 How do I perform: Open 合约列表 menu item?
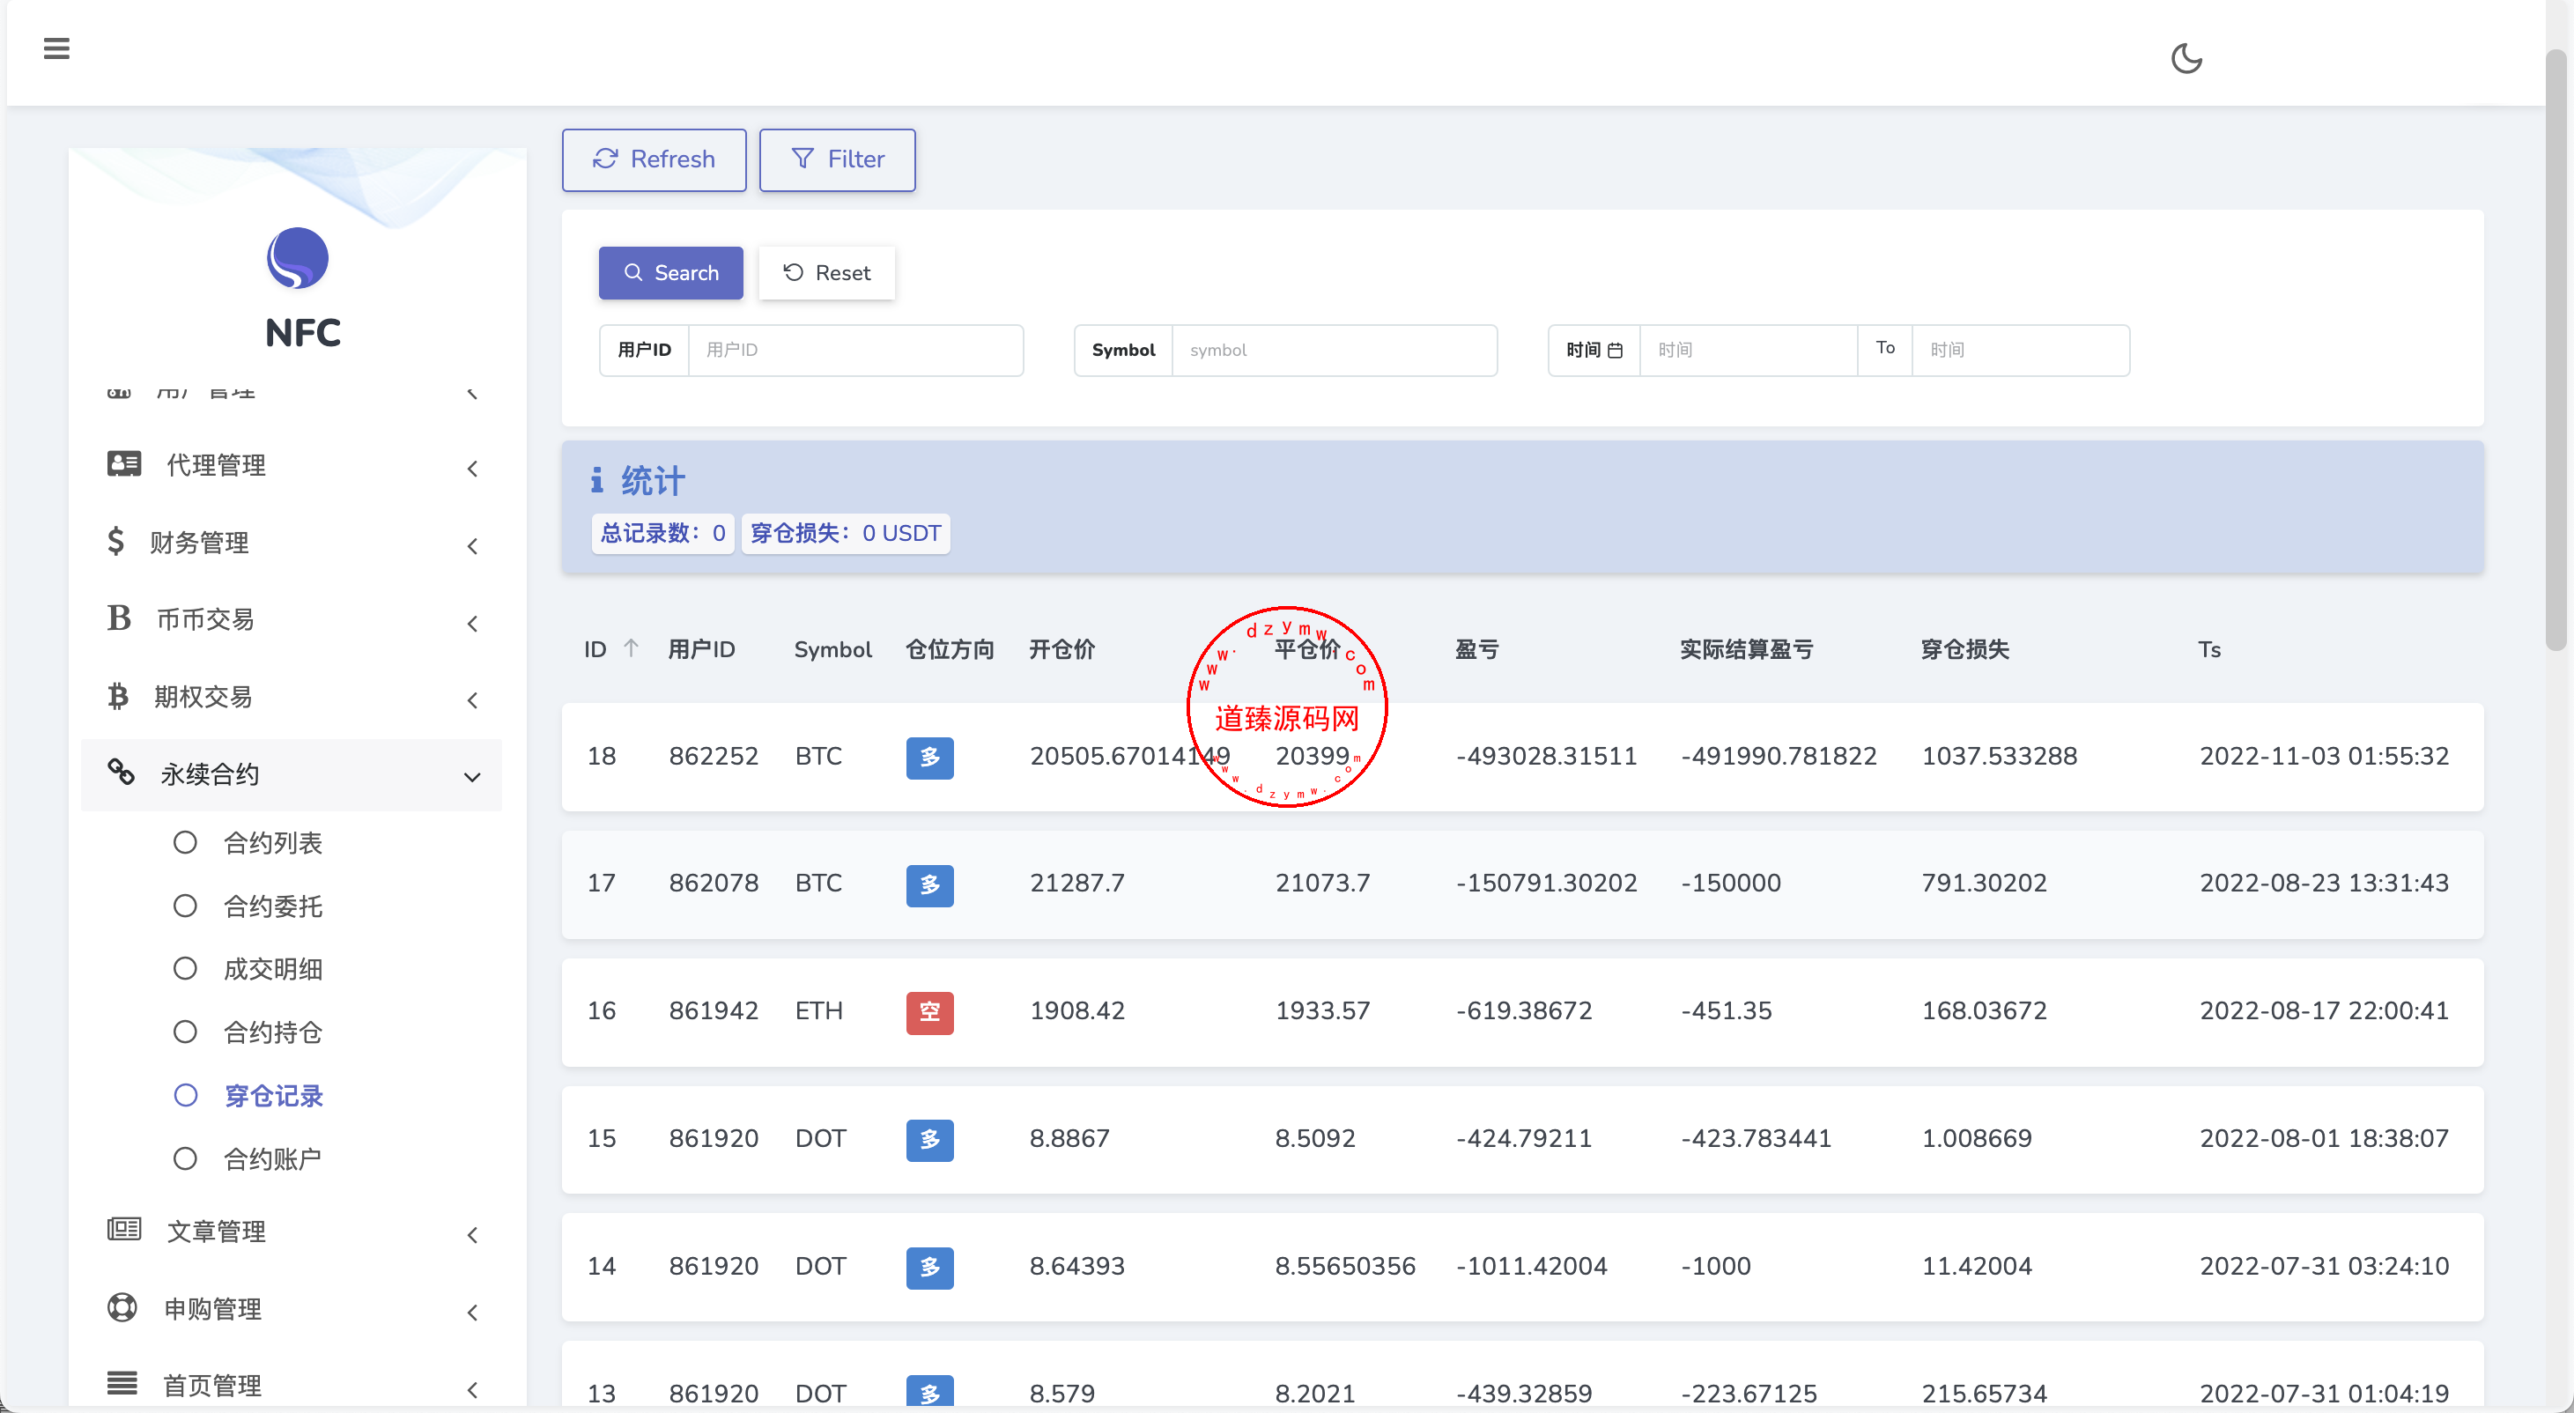point(273,842)
